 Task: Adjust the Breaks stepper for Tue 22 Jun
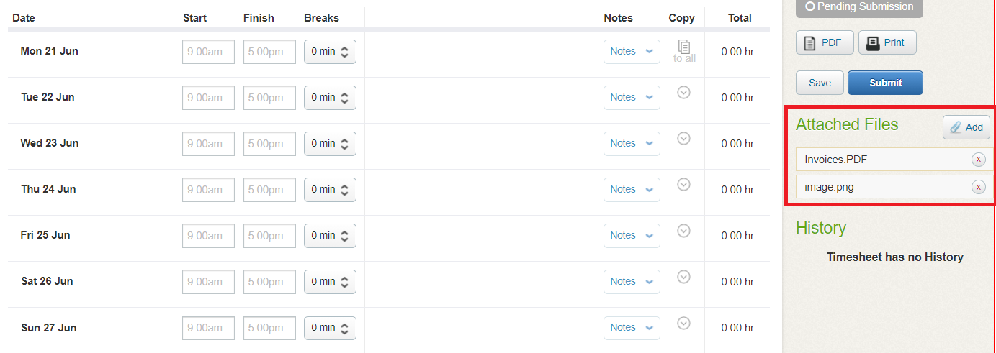330,98
